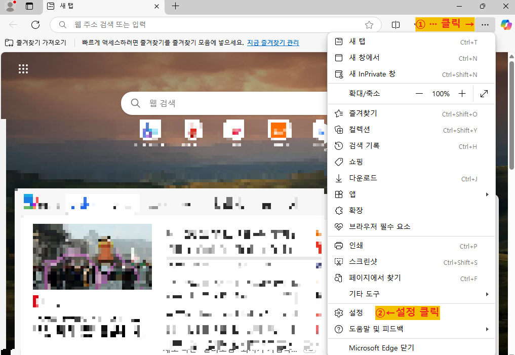The width and height of the screenshot is (515, 355).
Task: Click the 100% zoom level value
Action: click(441, 94)
